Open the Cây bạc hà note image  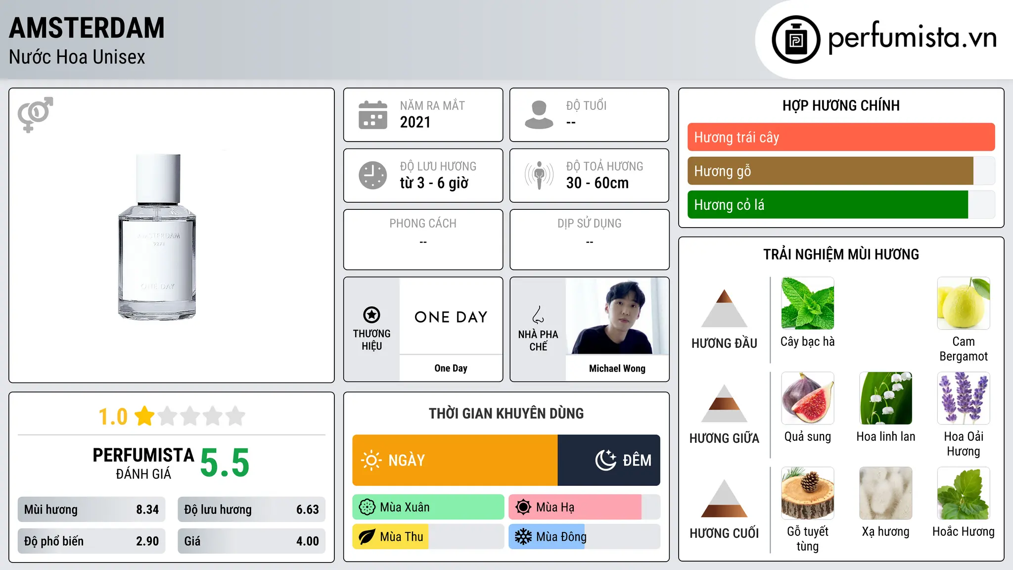point(808,303)
